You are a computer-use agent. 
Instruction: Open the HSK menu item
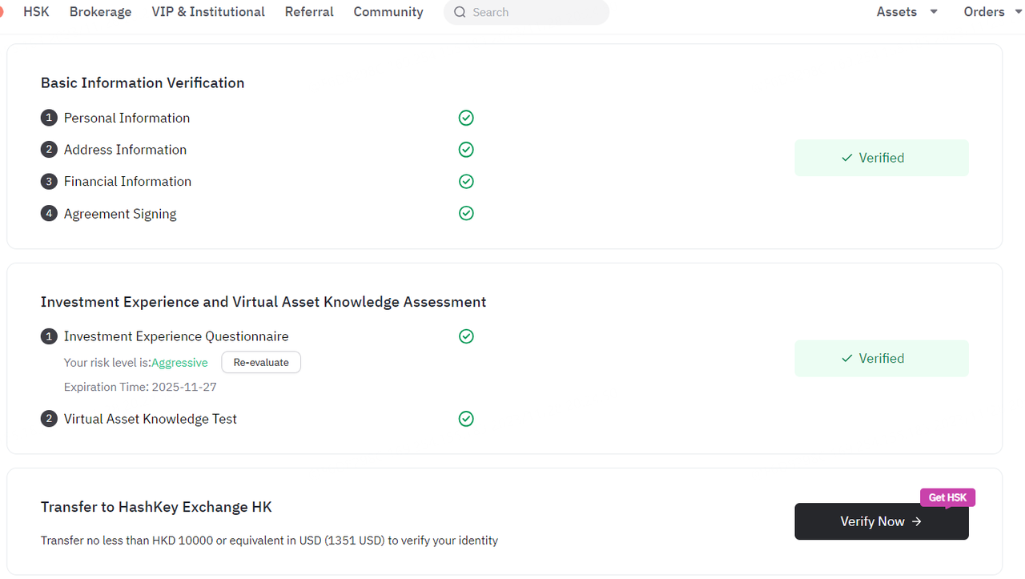36,12
